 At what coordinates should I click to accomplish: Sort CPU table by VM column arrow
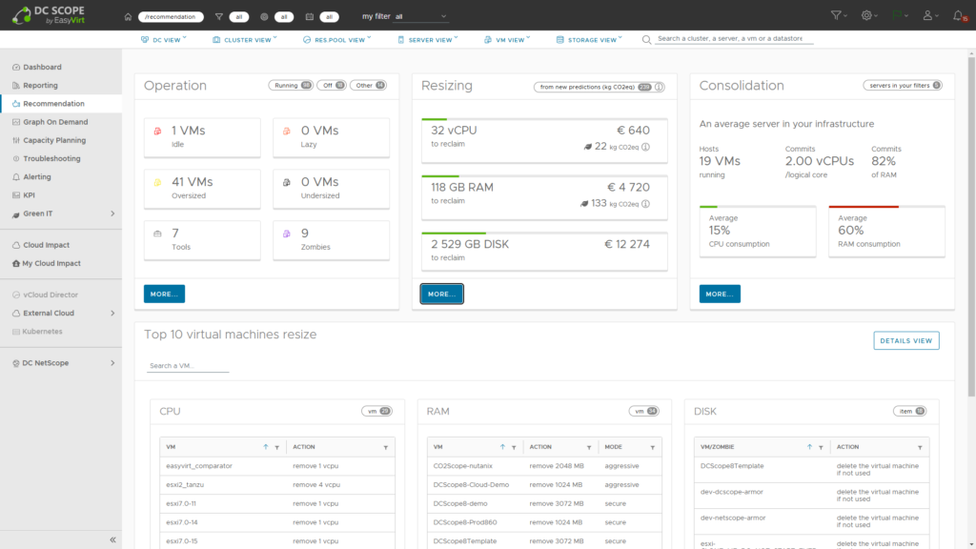click(266, 447)
